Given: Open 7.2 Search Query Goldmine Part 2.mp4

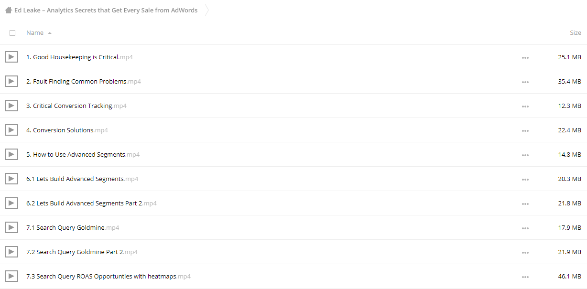Looking at the screenshot, I should [x=82, y=252].
